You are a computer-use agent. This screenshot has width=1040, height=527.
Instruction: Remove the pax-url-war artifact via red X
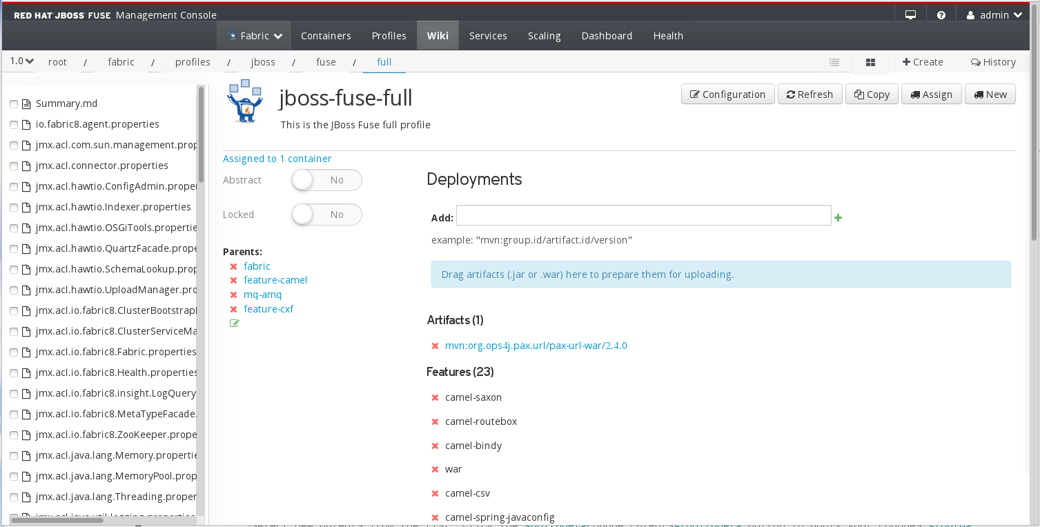[435, 346]
